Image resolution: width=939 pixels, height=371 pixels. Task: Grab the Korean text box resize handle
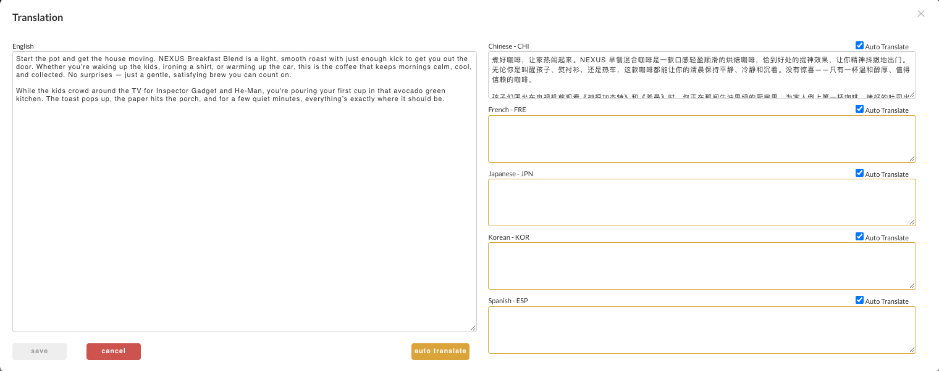(912, 286)
